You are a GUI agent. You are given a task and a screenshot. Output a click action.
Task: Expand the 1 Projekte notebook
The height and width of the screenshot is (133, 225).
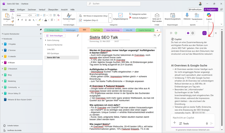click(x=2, y=44)
